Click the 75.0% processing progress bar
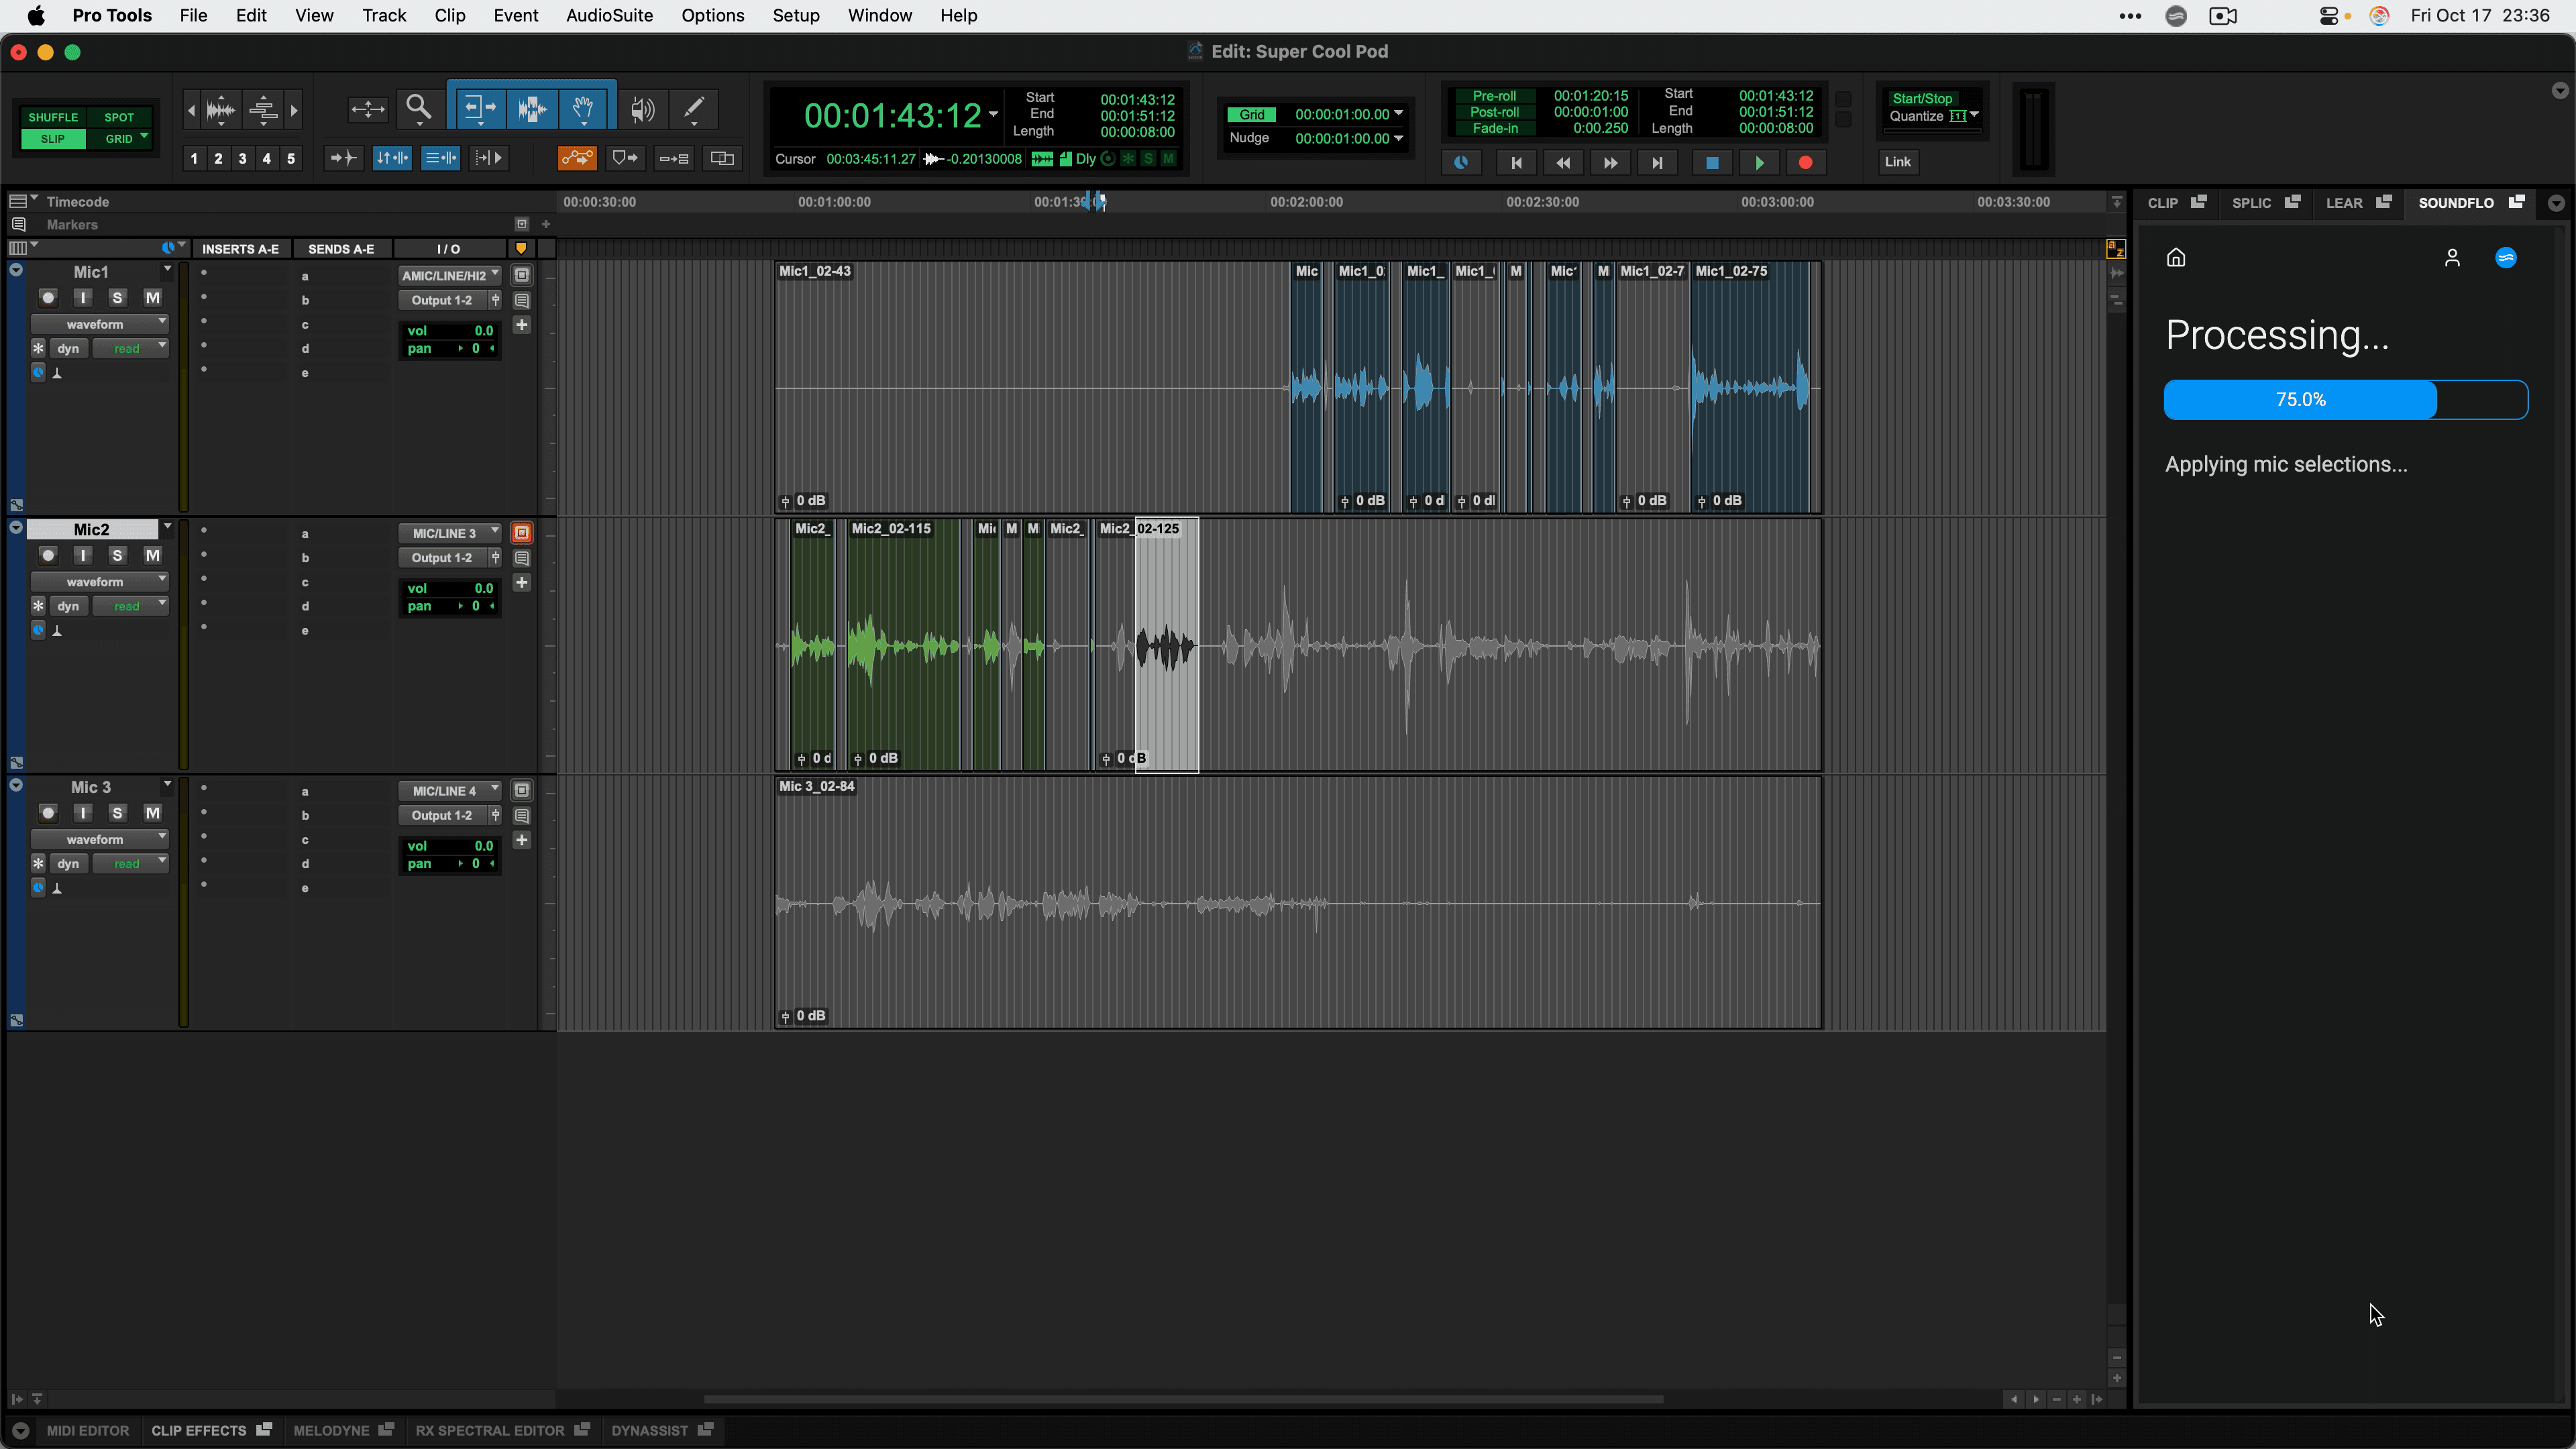The height and width of the screenshot is (1449, 2576). click(x=2345, y=399)
